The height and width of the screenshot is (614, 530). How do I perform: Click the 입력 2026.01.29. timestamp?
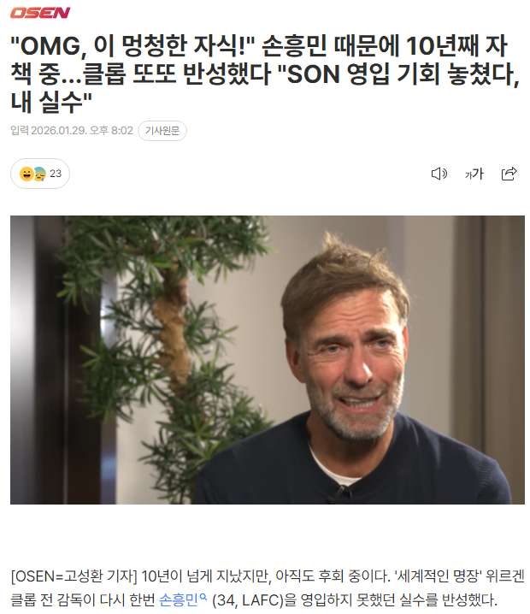(x=72, y=130)
